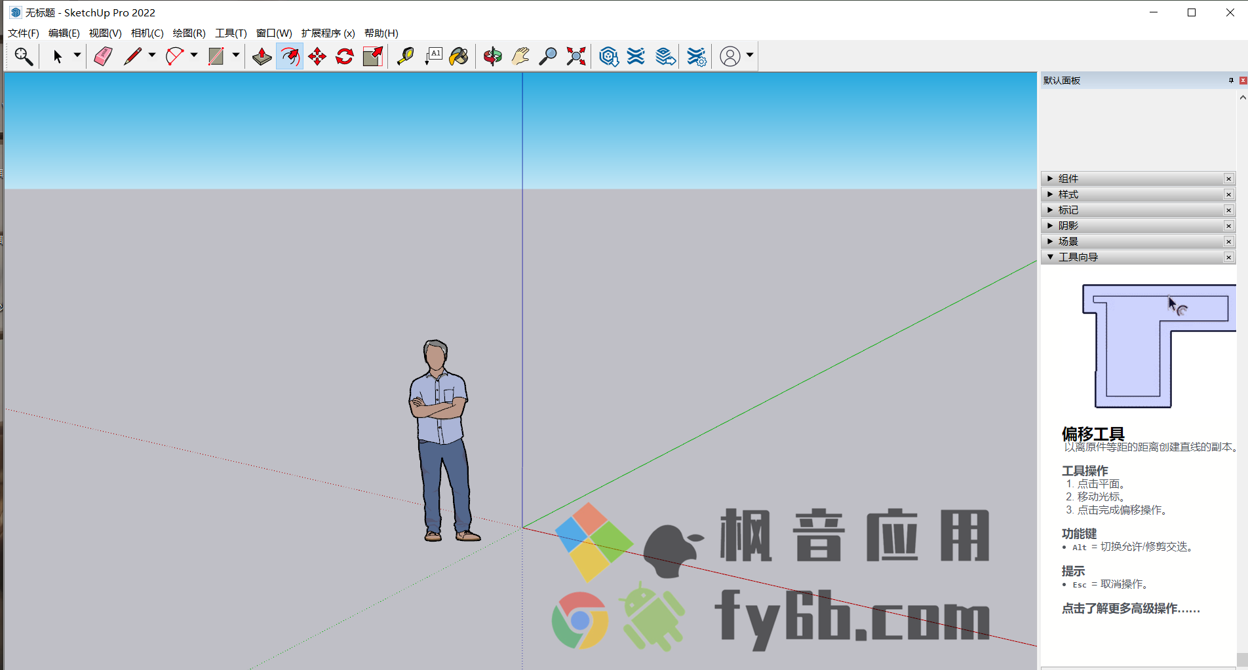Select the Tape Measure tool
Viewport: 1248px width, 670px height.
pos(405,56)
